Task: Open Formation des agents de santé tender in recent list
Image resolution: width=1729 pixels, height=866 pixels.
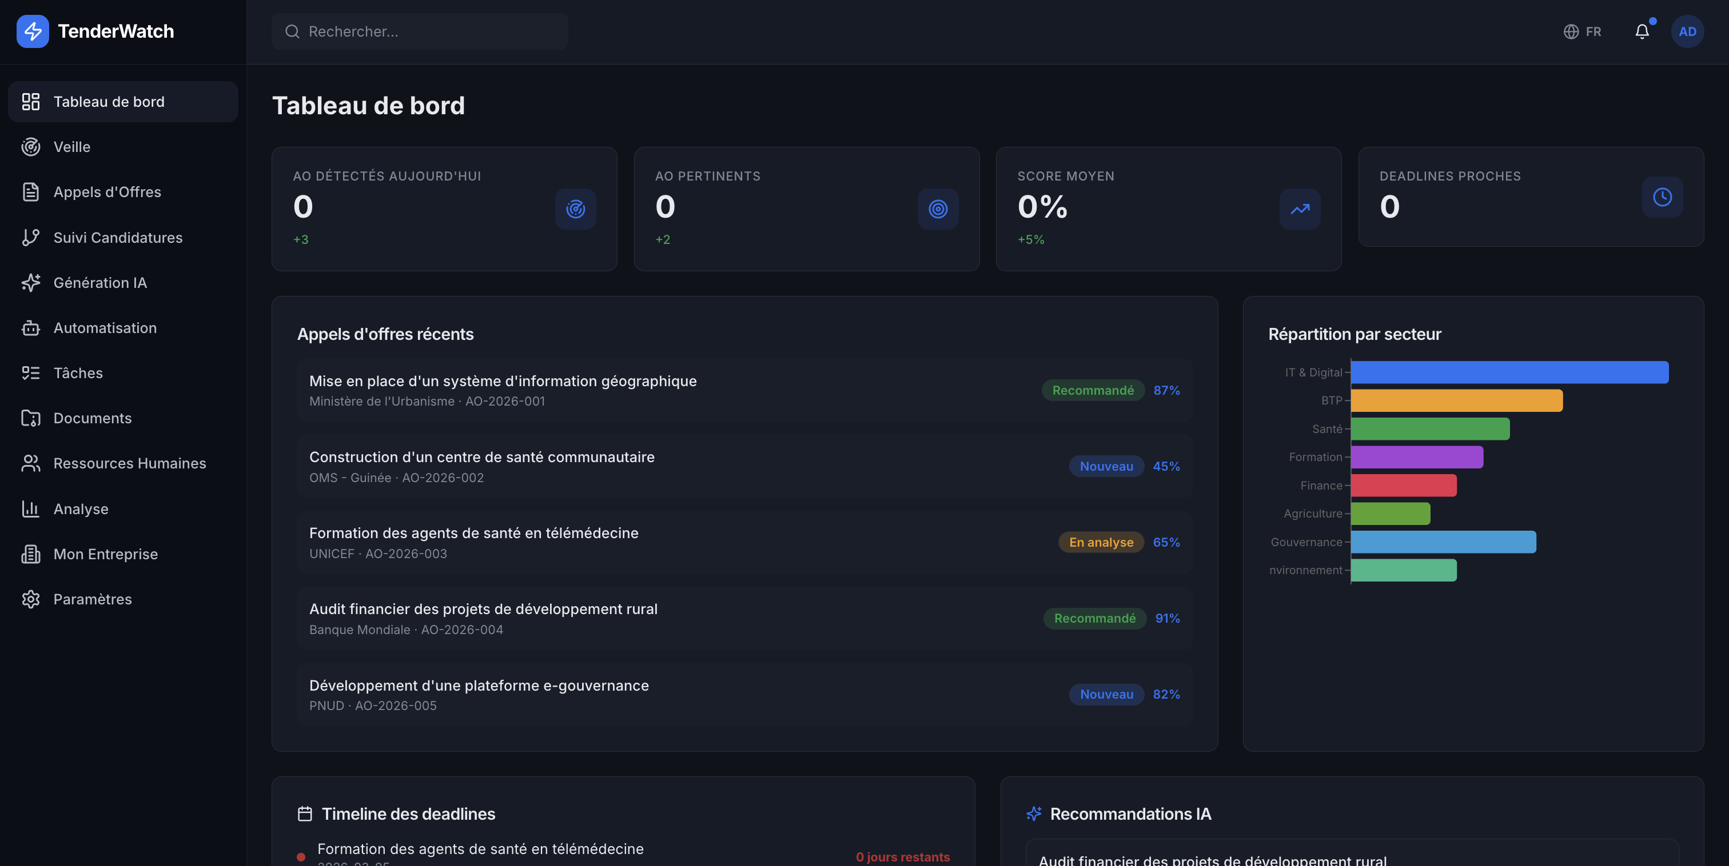Action: coord(744,542)
